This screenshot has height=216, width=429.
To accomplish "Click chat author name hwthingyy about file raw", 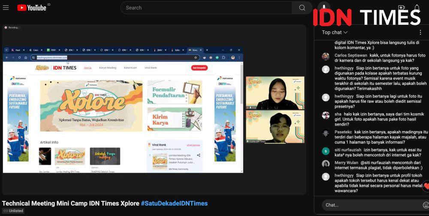I will point(344,96).
